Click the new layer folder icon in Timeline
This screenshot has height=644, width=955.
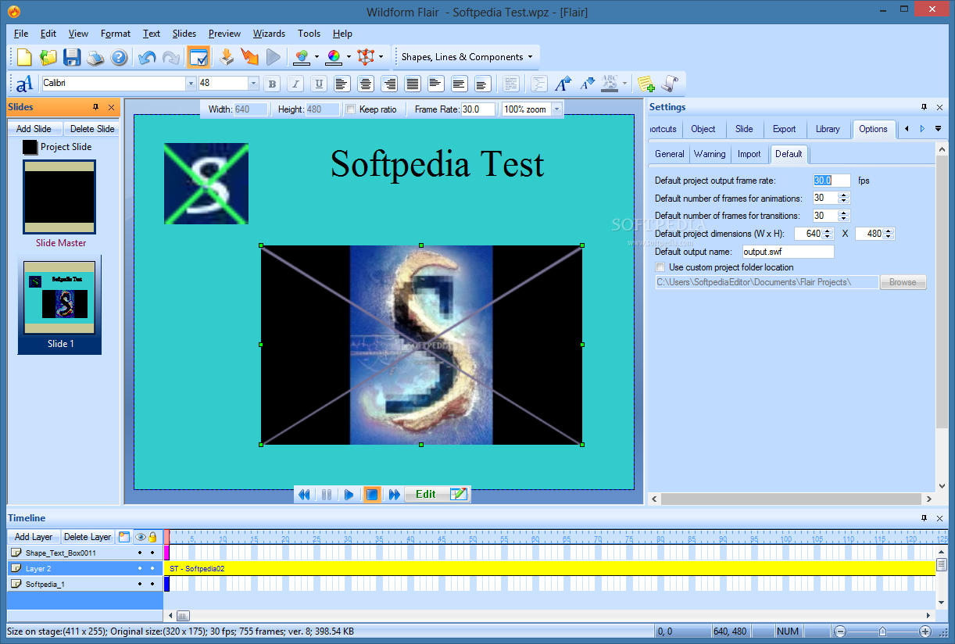click(124, 537)
